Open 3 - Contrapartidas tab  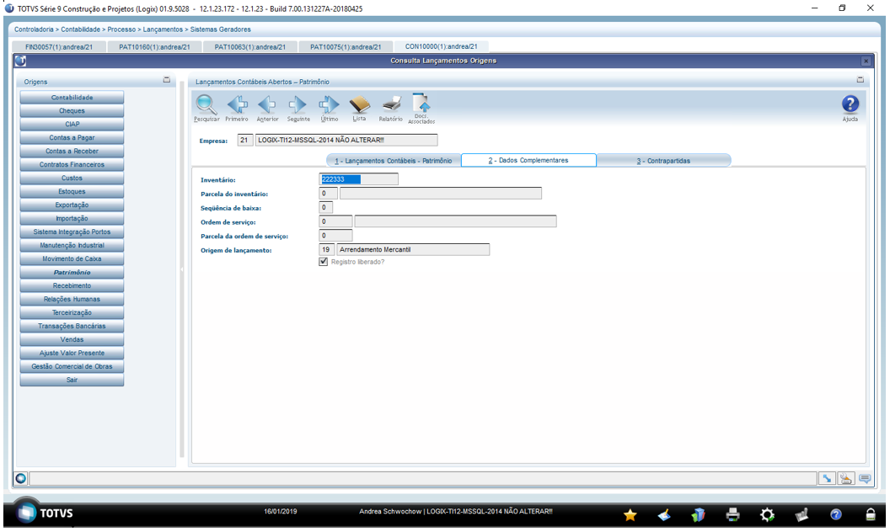click(663, 161)
